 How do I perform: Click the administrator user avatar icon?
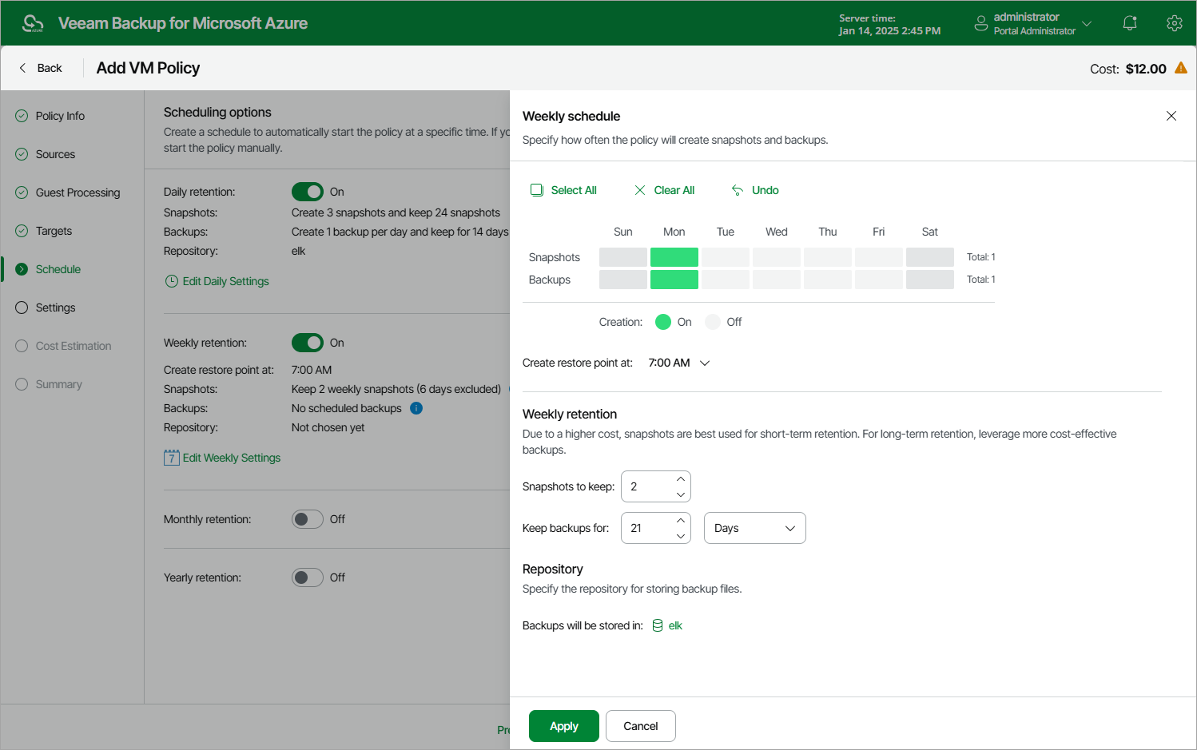tap(981, 24)
